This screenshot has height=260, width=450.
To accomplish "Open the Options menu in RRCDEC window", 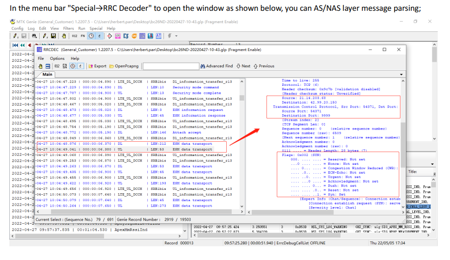I will coord(57,58).
